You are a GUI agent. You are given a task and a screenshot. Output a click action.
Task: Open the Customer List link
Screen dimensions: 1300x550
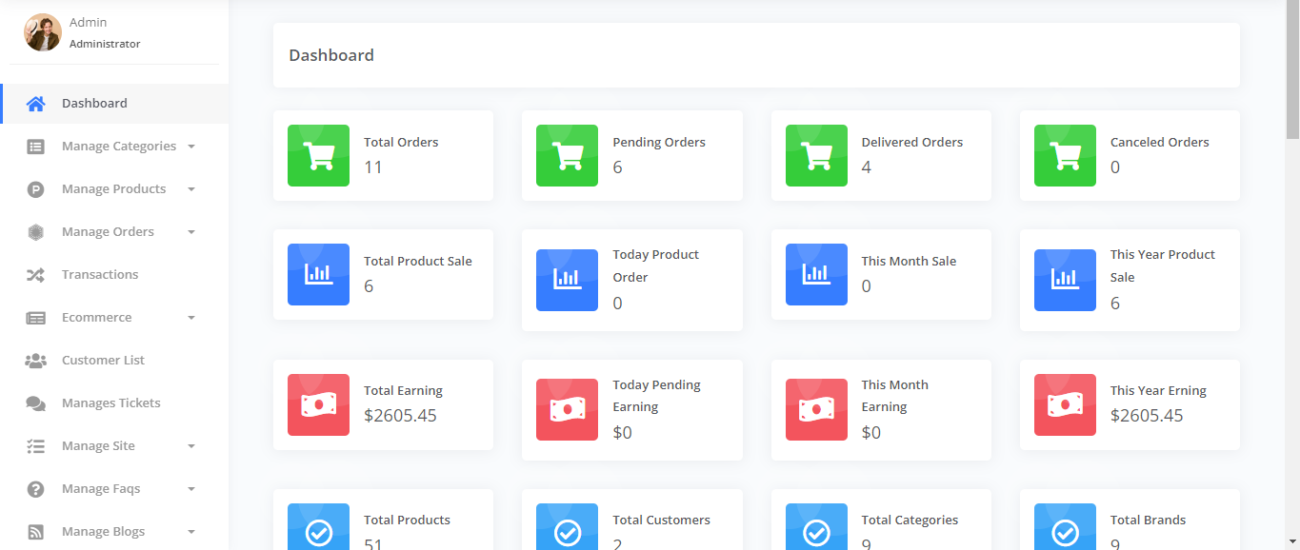[103, 361]
